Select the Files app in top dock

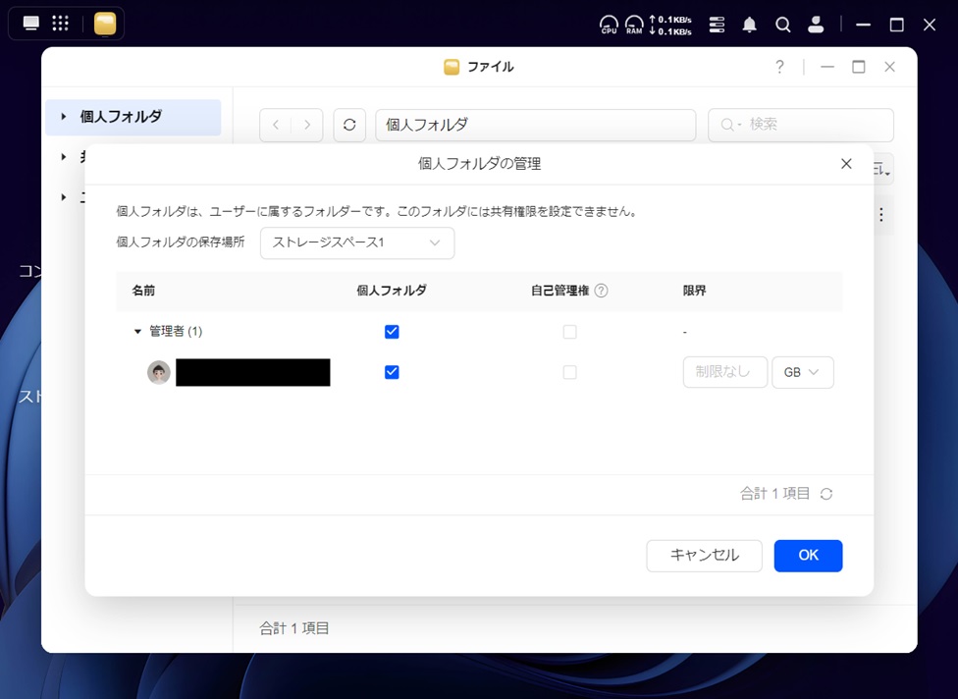point(105,24)
